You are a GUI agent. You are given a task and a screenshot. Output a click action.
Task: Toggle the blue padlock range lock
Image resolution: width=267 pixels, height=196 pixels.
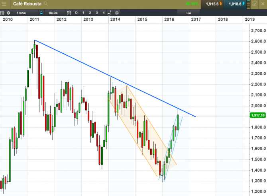(41, 13)
